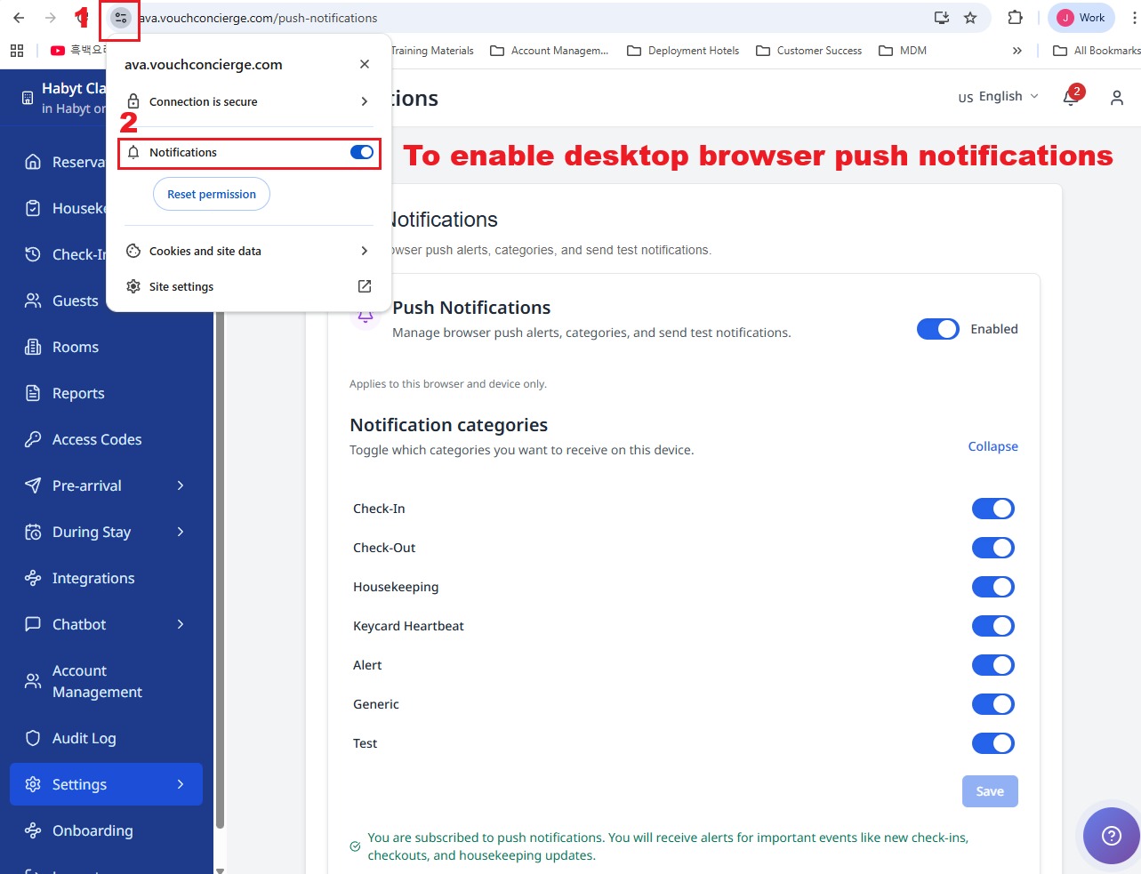Open the Integrations section

(x=93, y=578)
